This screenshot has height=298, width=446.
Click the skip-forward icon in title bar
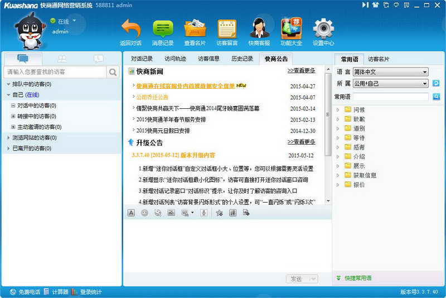click(x=365, y=5)
